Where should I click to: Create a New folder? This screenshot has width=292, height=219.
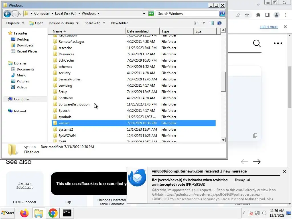[x=119, y=23]
